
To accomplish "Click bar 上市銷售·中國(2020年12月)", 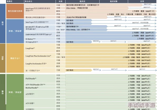I will (111, 54).
